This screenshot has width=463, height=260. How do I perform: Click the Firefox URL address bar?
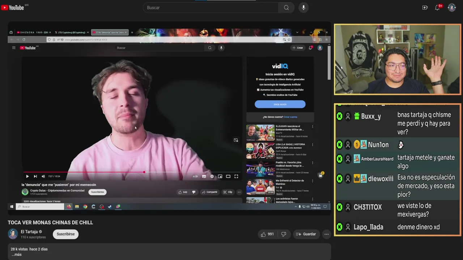pos(169,39)
